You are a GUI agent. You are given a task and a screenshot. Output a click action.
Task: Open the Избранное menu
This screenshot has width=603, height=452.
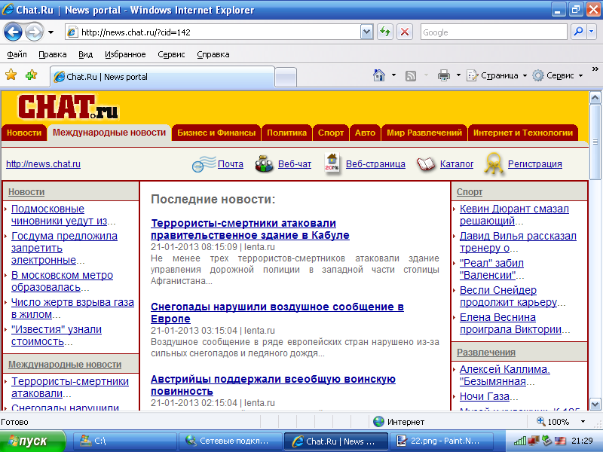click(125, 54)
